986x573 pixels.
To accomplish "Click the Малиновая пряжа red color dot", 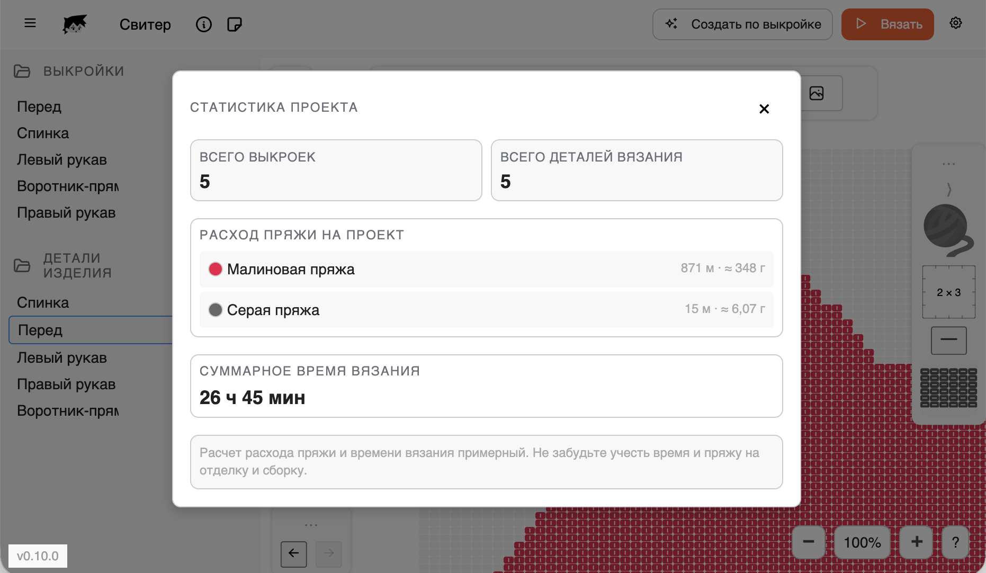I will [x=215, y=269].
